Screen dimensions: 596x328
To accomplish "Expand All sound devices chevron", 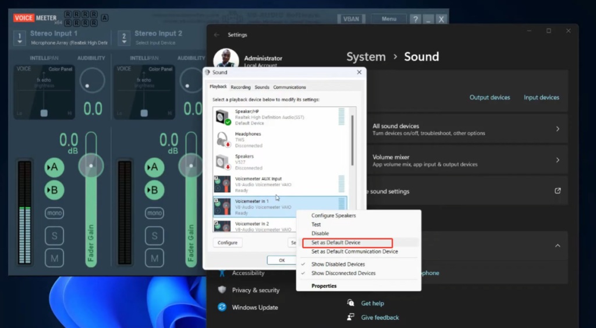I will (558, 129).
